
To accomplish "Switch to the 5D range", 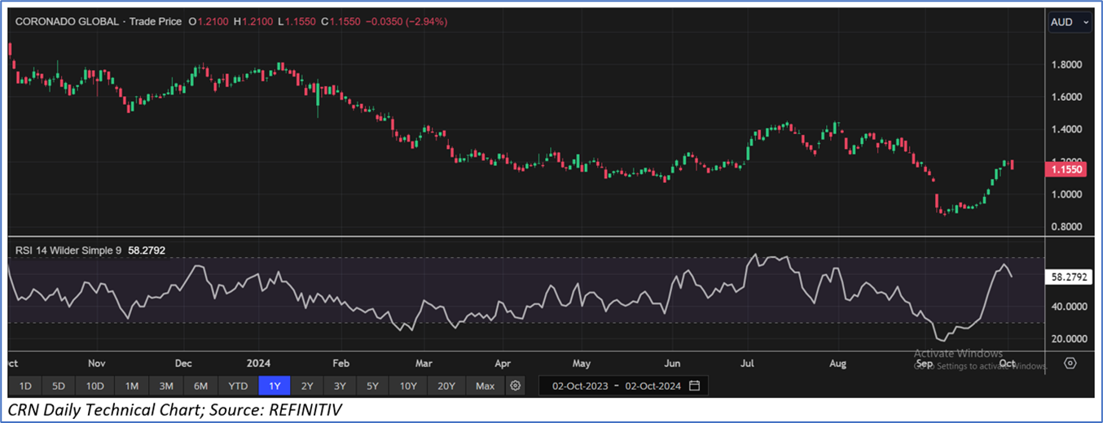I will coord(59,386).
